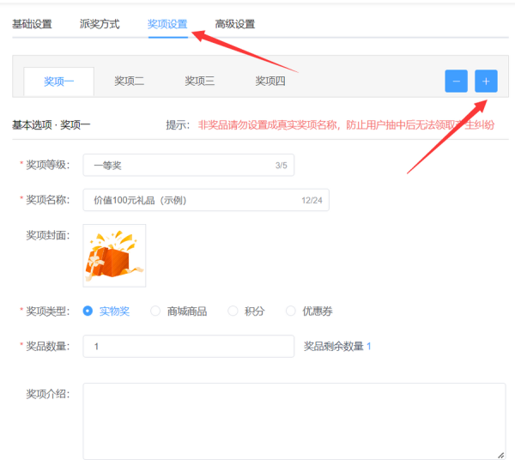The width and height of the screenshot is (515, 460).
Task: Click the 3/5 character counter
Action: (282, 166)
